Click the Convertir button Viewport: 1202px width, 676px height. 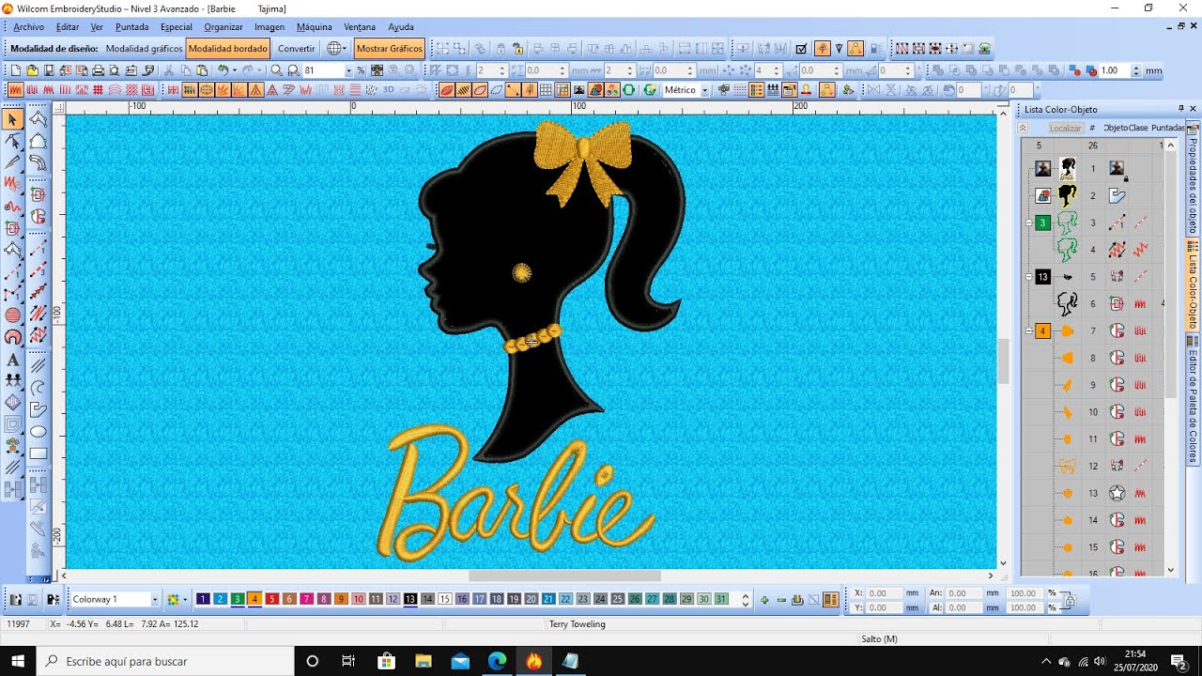297,49
